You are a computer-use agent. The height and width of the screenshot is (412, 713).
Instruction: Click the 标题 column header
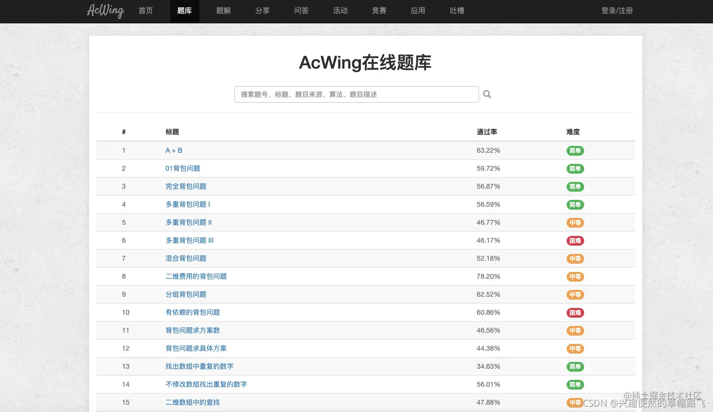click(x=172, y=132)
